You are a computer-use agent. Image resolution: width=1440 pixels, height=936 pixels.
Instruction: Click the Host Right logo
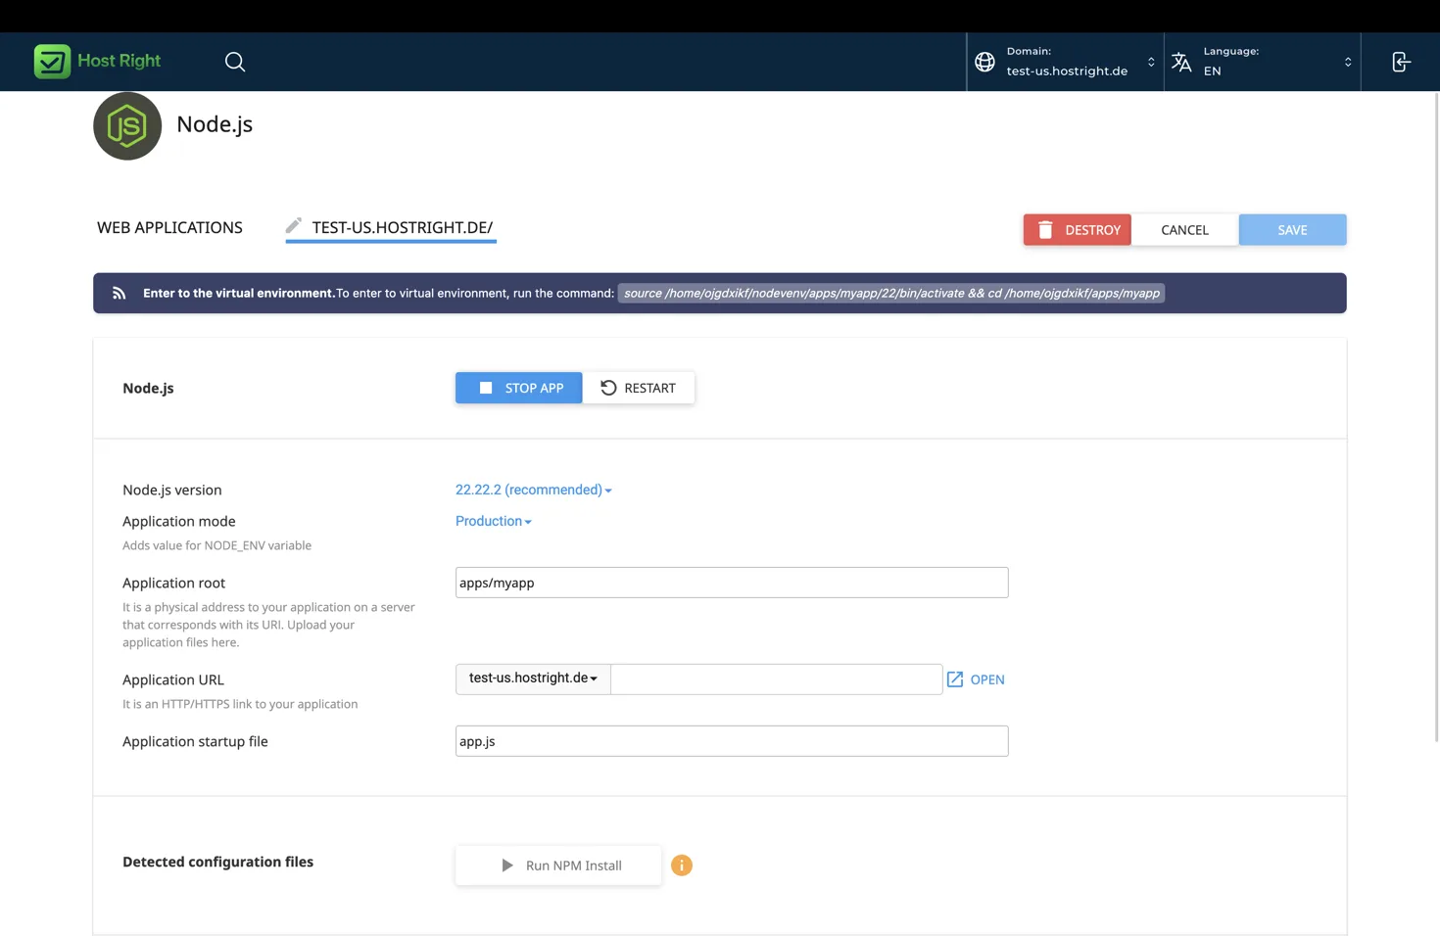coord(97,61)
